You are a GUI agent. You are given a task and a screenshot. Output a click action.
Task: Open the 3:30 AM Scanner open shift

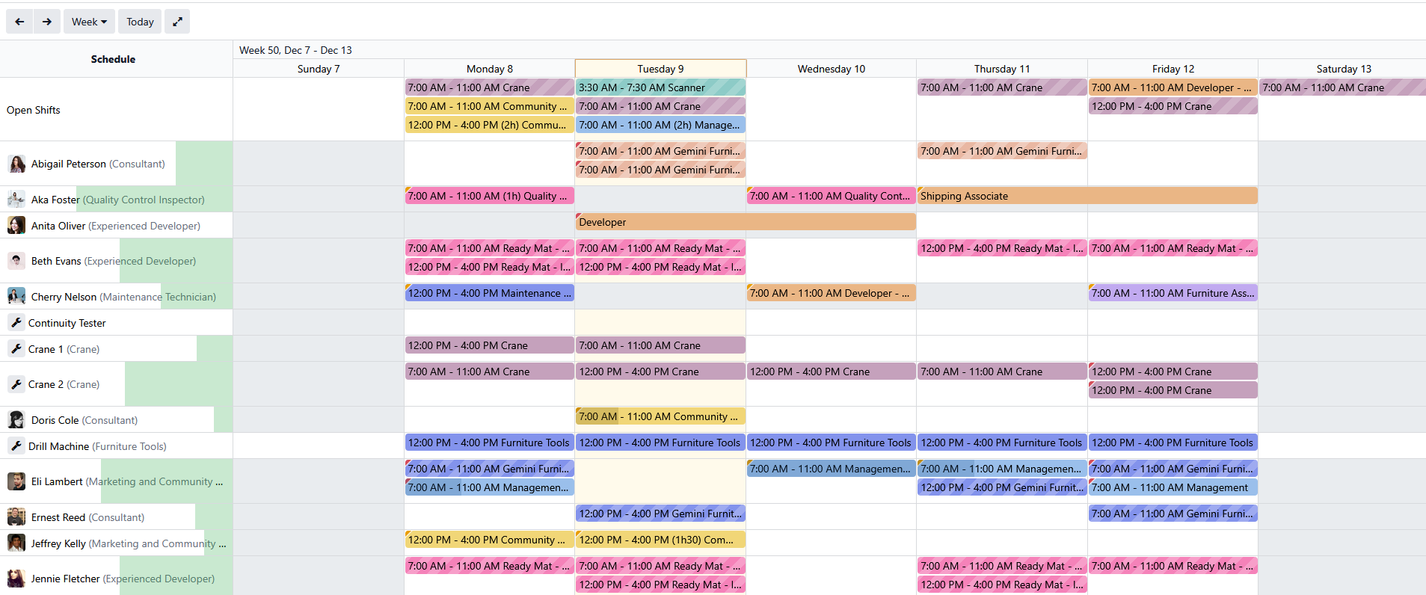(660, 87)
